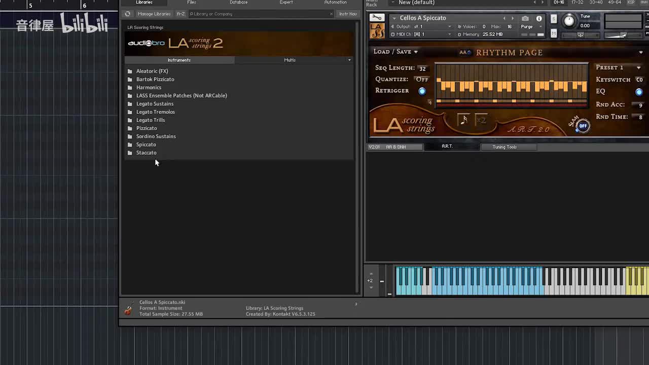The width and height of the screenshot is (649, 365).
Task: Switch to the Automation tab
Action: pos(335,3)
